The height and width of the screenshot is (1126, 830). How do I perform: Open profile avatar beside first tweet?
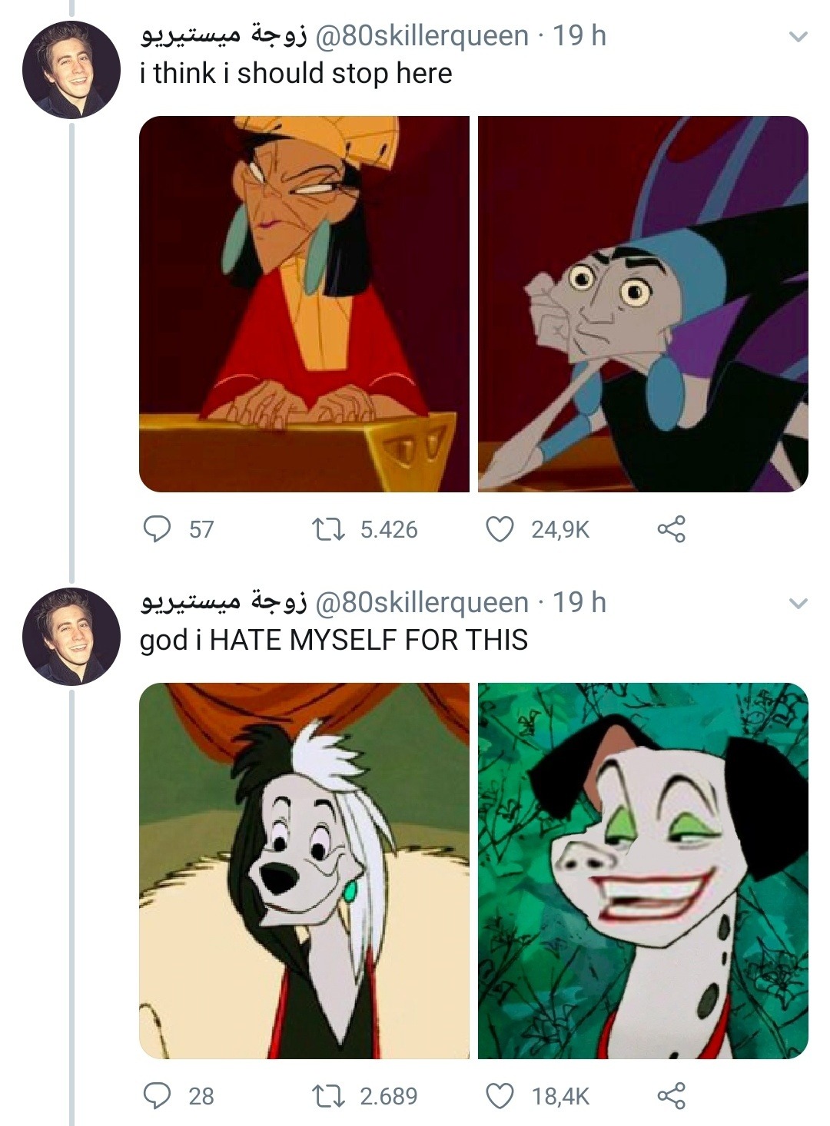[x=71, y=70]
